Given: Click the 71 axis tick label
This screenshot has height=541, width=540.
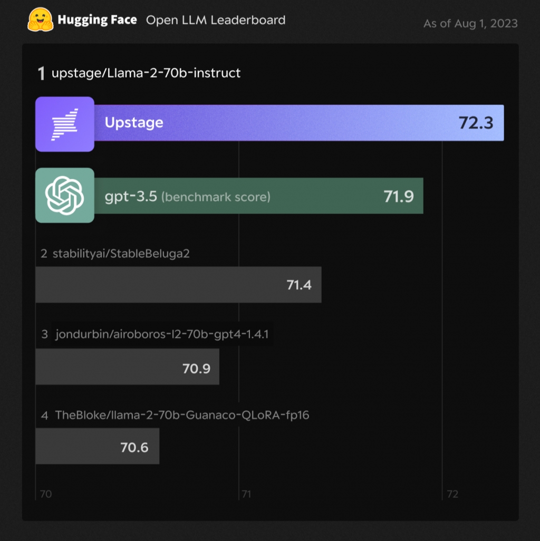Looking at the screenshot, I should (x=246, y=494).
